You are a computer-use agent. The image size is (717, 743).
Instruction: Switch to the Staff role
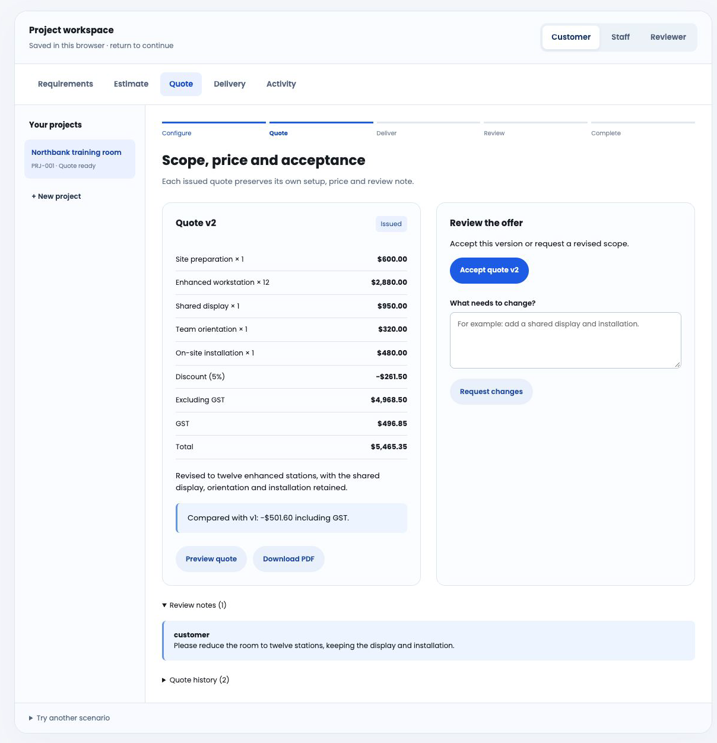coord(620,37)
